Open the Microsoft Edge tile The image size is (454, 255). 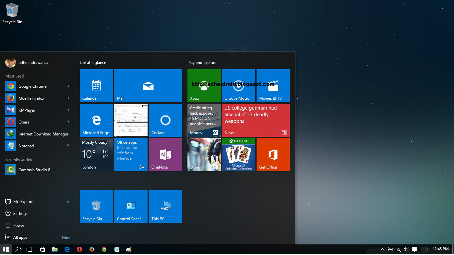[96, 120]
